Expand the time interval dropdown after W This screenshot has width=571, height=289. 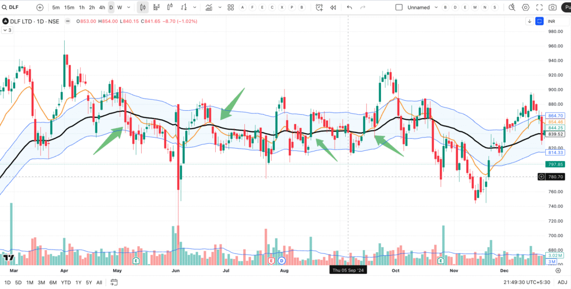click(128, 7)
